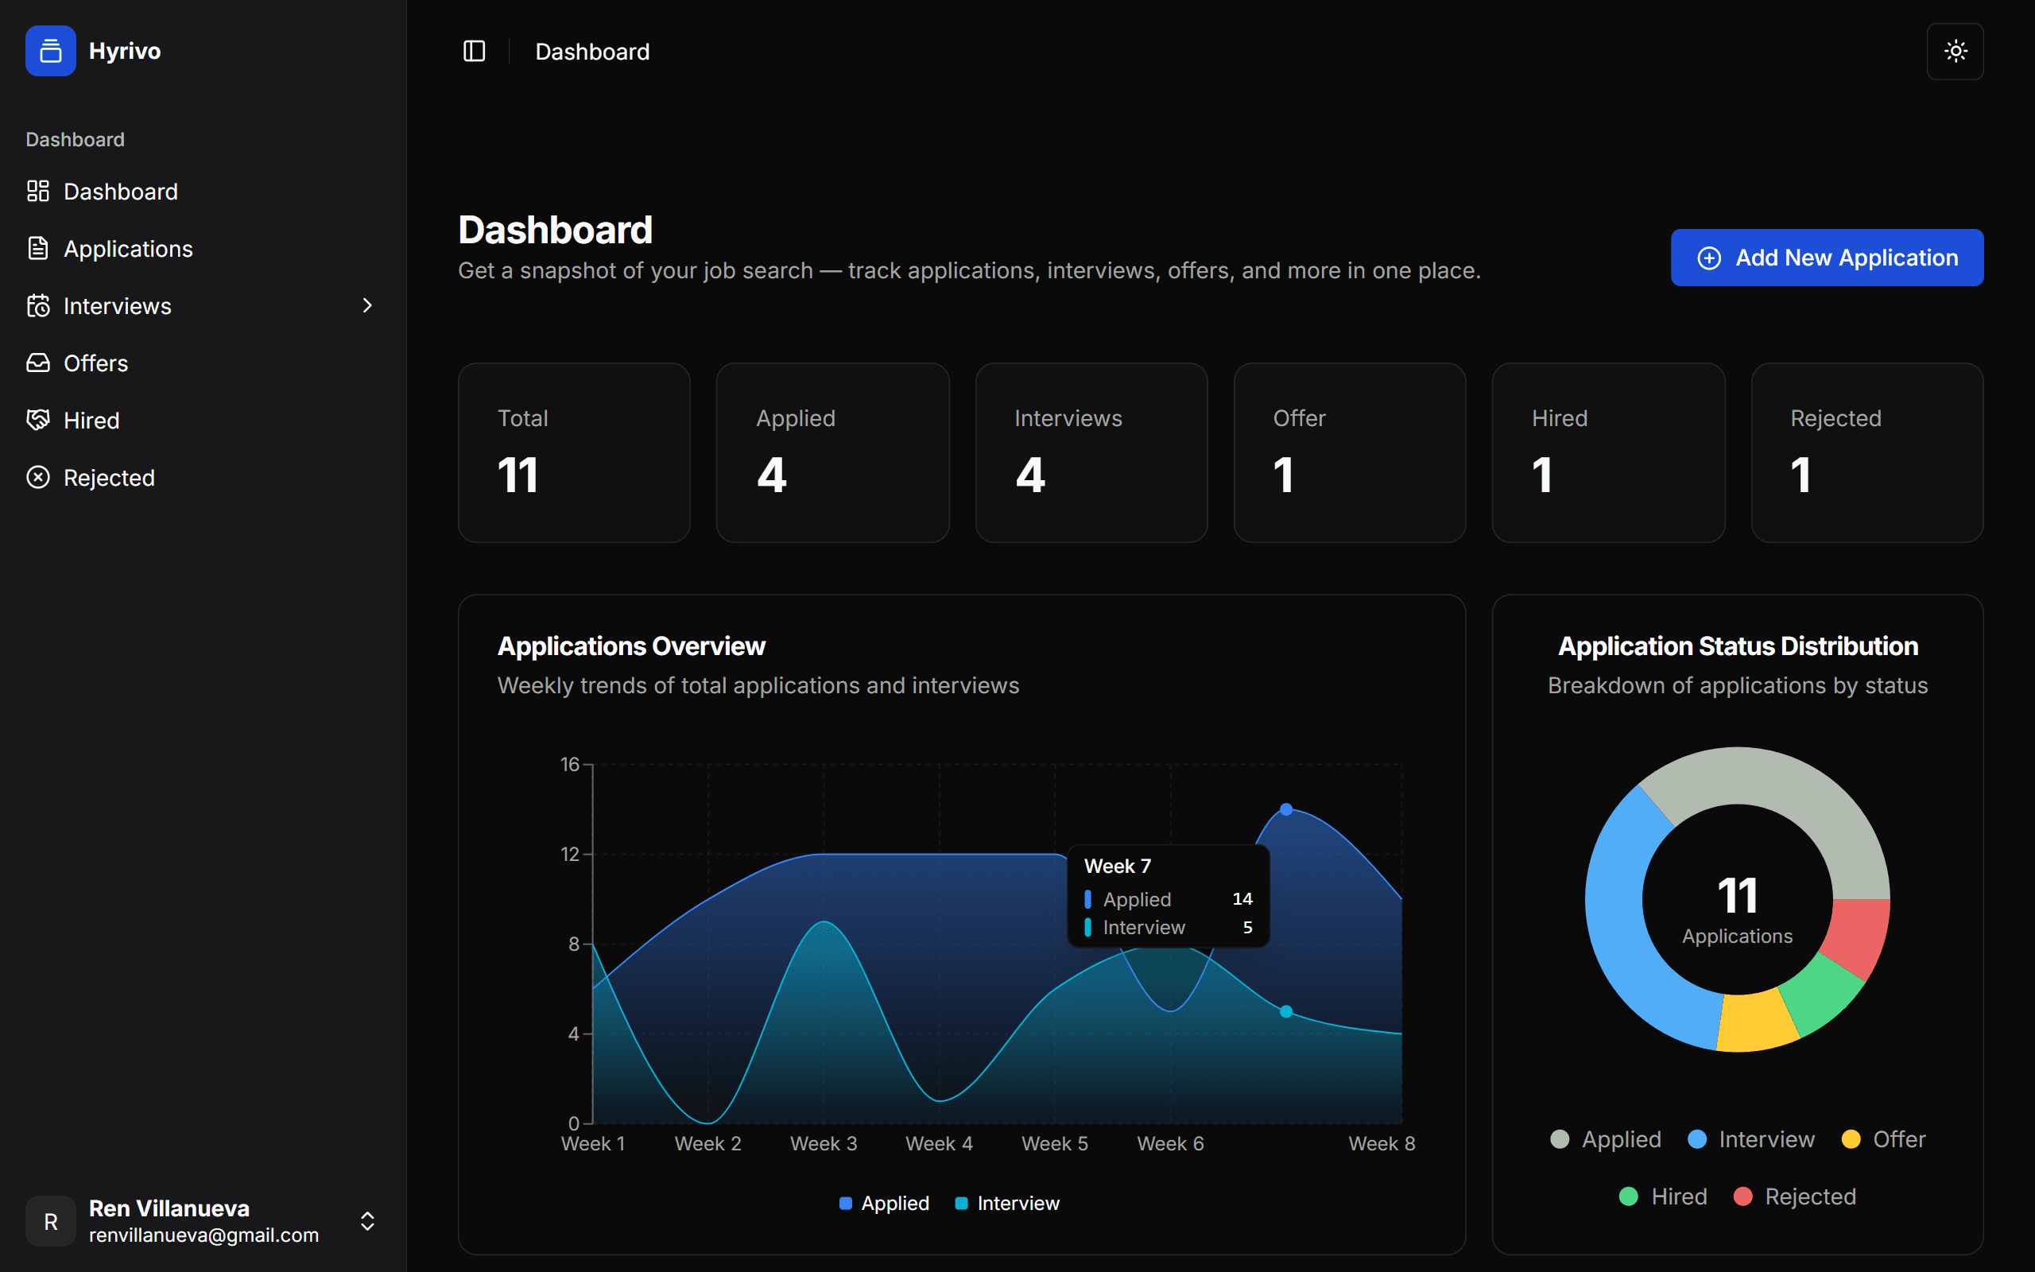Screen dimensions: 2035x1272
Task: Select the Hired stat card
Action: click(x=1609, y=452)
